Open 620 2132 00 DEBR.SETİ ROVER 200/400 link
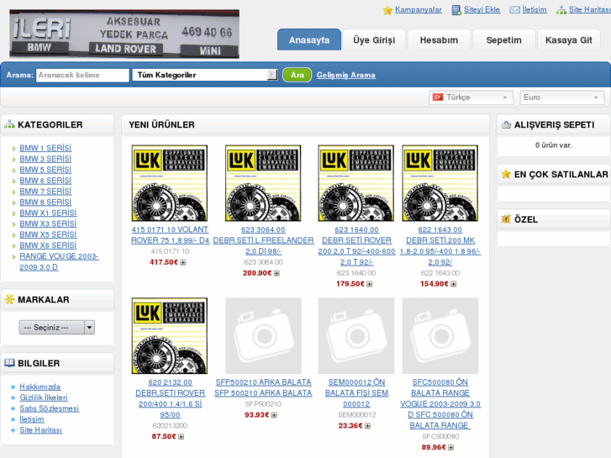611x458 pixels. tap(170, 398)
